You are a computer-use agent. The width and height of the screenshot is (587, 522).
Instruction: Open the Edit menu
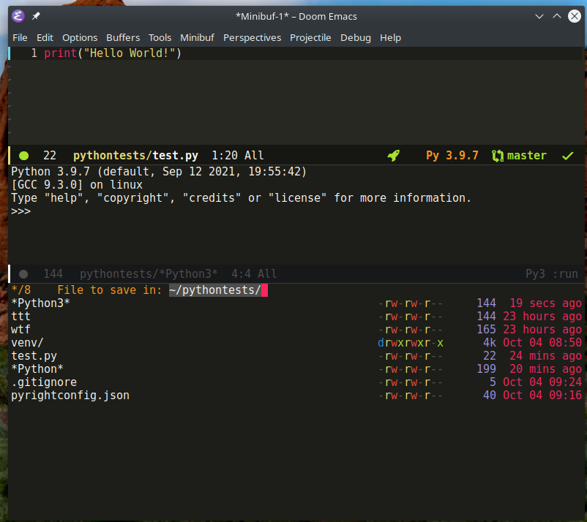(x=45, y=38)
